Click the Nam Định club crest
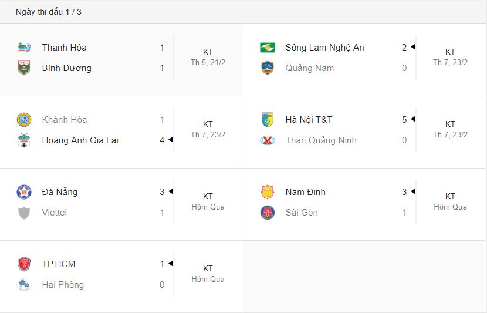Image resolution: width=487 pixels, height=313 pixels. click(x=267, y=192)
